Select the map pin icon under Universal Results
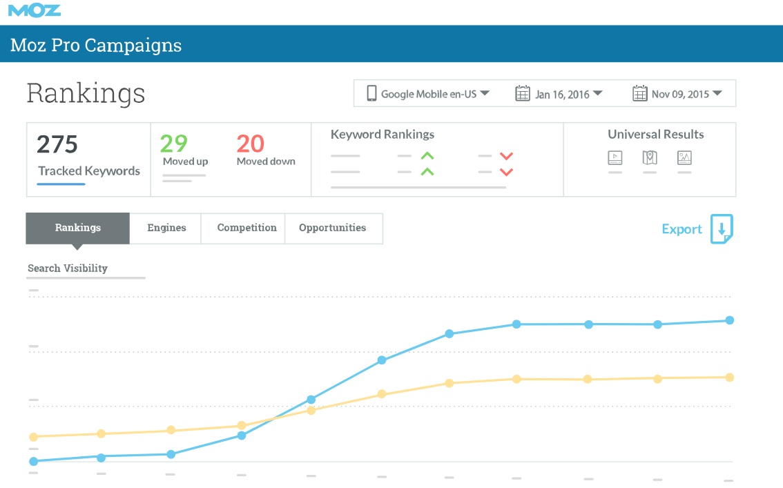This screenshot has height=488, width=783. pyautogui.click(x=649, y=158)
